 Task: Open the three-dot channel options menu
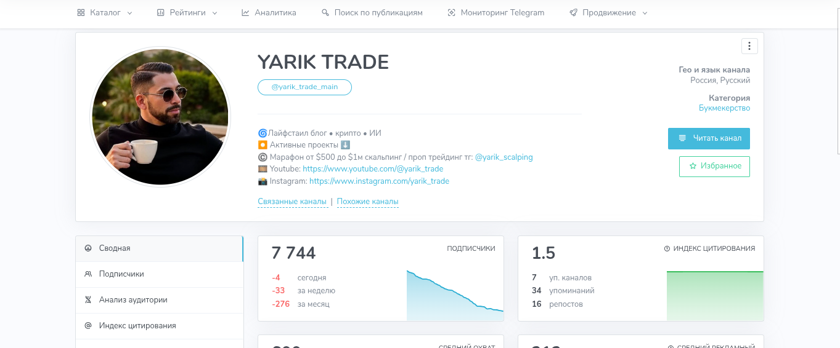click(749, 46)
